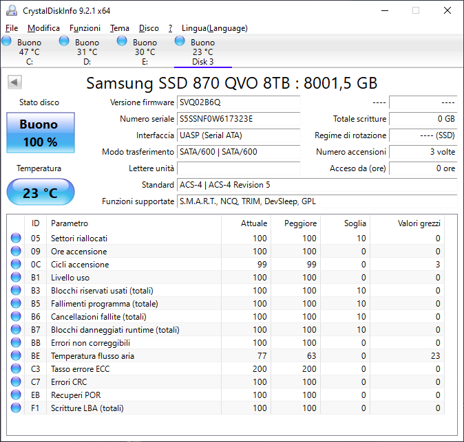
Task: Click status orb for Temperatura flusso aria row
Action: pos(16,355)
